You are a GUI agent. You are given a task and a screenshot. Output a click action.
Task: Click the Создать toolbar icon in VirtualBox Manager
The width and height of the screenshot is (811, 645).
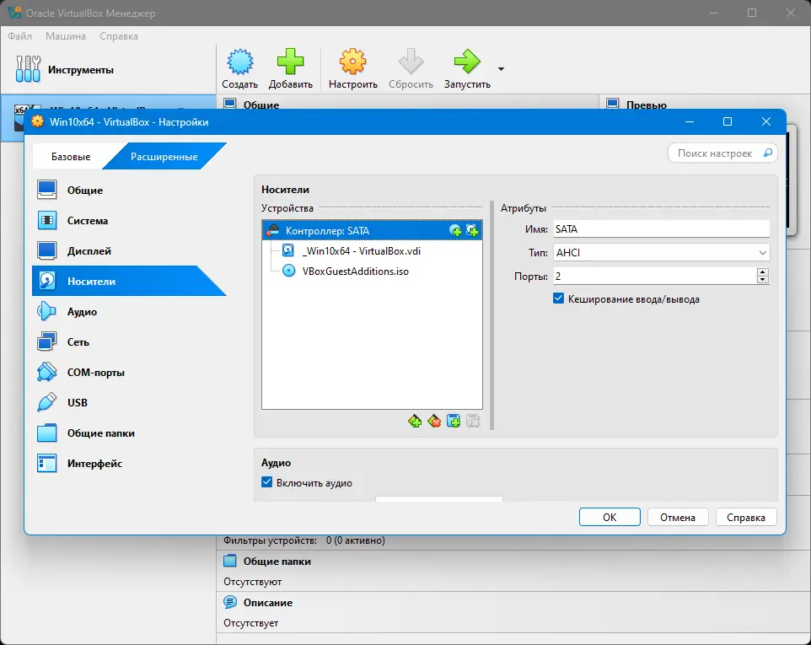pos(240,62)
